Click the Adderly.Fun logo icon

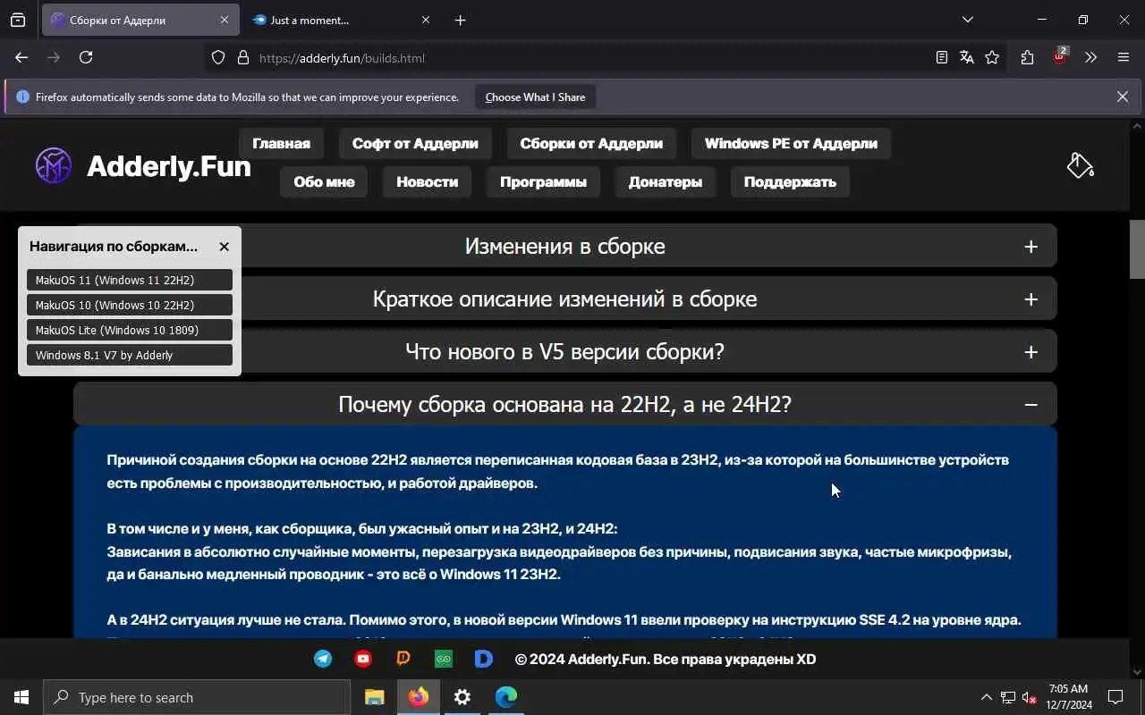point(53,165)
